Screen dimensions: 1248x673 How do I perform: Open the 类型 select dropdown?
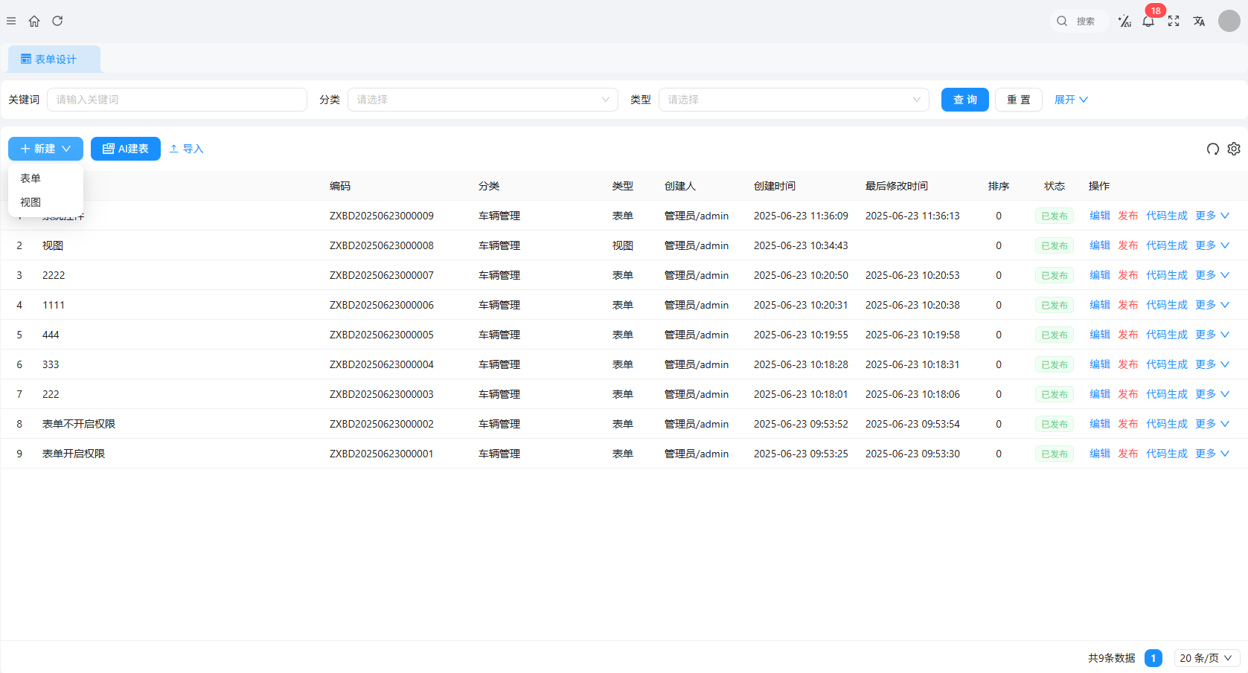click(x=793, y=100)
